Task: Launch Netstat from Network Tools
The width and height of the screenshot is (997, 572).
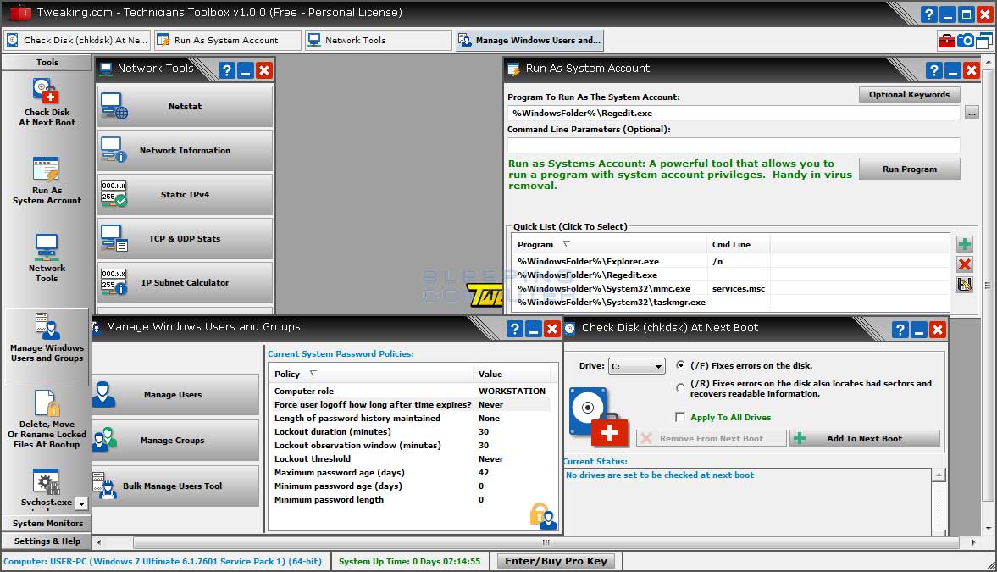Action: pyautogui.click(x=185, y=106)
